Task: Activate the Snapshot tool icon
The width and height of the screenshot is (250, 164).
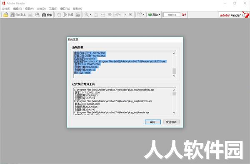Action: (x=77, y=15)
